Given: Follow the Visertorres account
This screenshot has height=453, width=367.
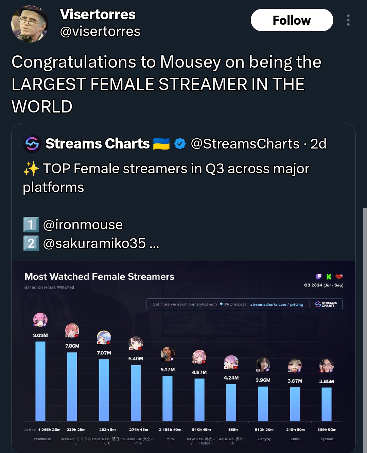Looking at the screenshot, I should [292, 20].
